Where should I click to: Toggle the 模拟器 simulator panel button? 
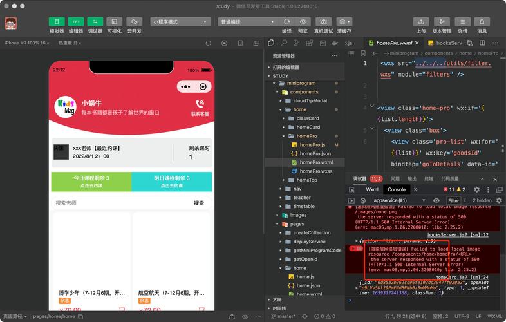[x=57, y=22]
